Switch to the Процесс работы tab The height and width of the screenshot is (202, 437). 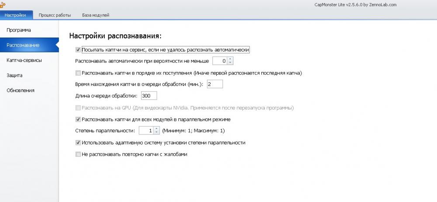(55, 15)
